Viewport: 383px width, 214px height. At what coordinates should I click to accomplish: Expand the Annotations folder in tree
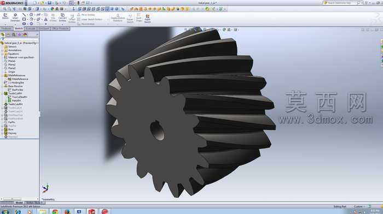coord(2,50)
